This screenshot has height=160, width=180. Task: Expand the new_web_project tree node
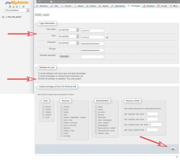(x=3, y=17)
